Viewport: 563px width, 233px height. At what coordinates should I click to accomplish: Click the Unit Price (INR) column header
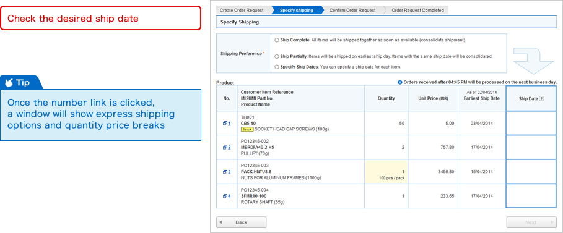[433, 98]
